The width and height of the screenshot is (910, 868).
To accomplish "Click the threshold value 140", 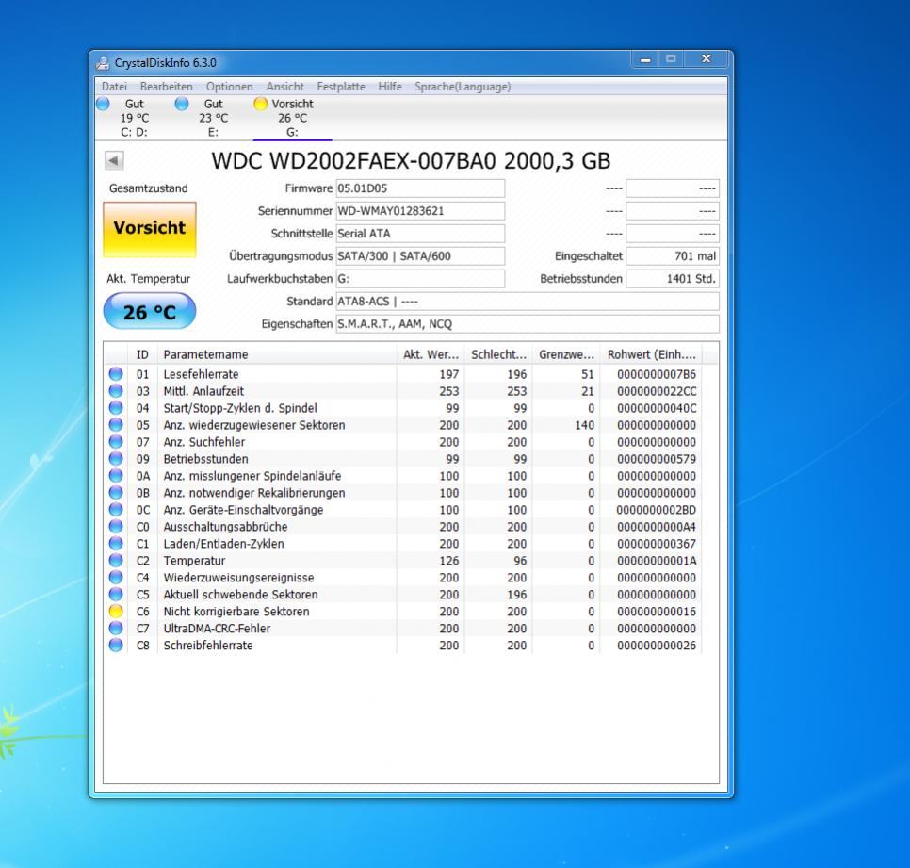I will point(584,425).
